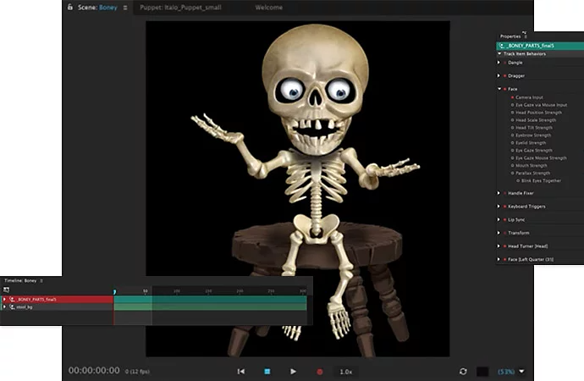Click the refresh scene icon

463,371
